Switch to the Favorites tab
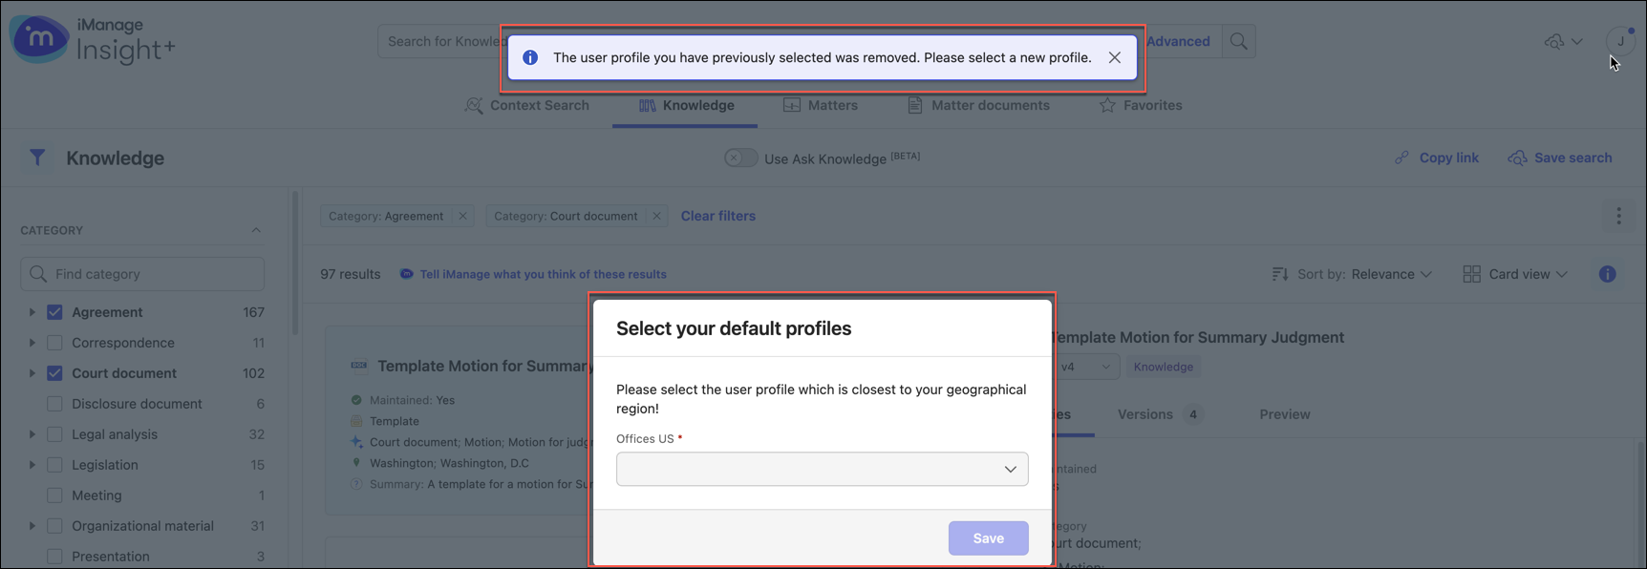Image resolution: width=1647 pixels, height=569 pixels. 1140,105
